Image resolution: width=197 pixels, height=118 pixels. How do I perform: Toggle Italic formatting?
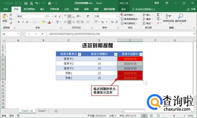[23, 22]
